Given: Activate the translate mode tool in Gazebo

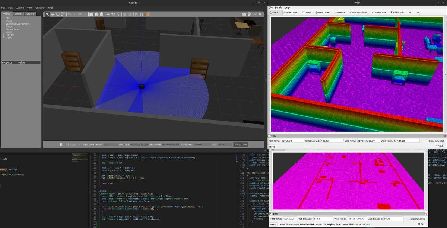Looking at the screenshot, I should pyautogui.click(x=53, y=14).
